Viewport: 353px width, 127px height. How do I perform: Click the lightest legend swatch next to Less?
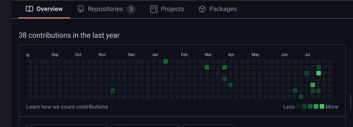pyautogui.click(x=298, y=106)
